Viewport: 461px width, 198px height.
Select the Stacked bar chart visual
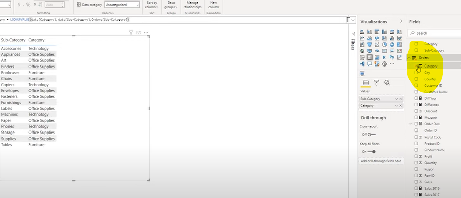tap(362, 32)
